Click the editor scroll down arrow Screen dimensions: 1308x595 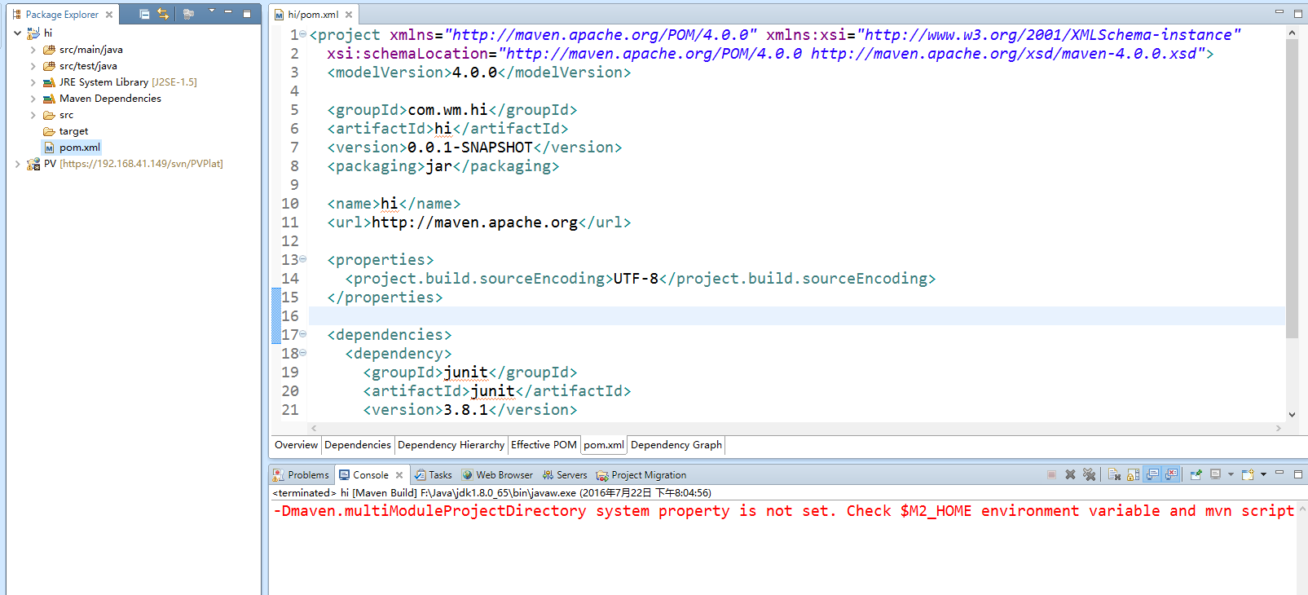[1292, 415]
